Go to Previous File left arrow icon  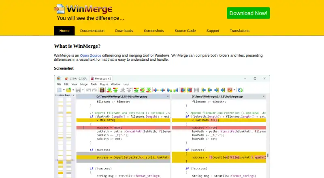[x=210, y=90]
